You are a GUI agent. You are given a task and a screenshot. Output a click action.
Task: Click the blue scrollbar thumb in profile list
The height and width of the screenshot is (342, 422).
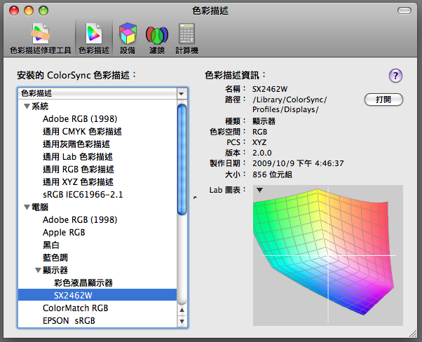(x=182, y=160)
